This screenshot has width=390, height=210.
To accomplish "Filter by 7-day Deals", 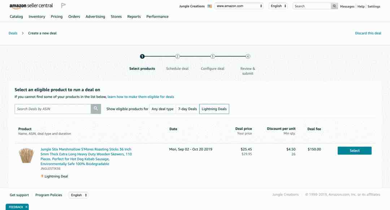I will pos(187,109).
